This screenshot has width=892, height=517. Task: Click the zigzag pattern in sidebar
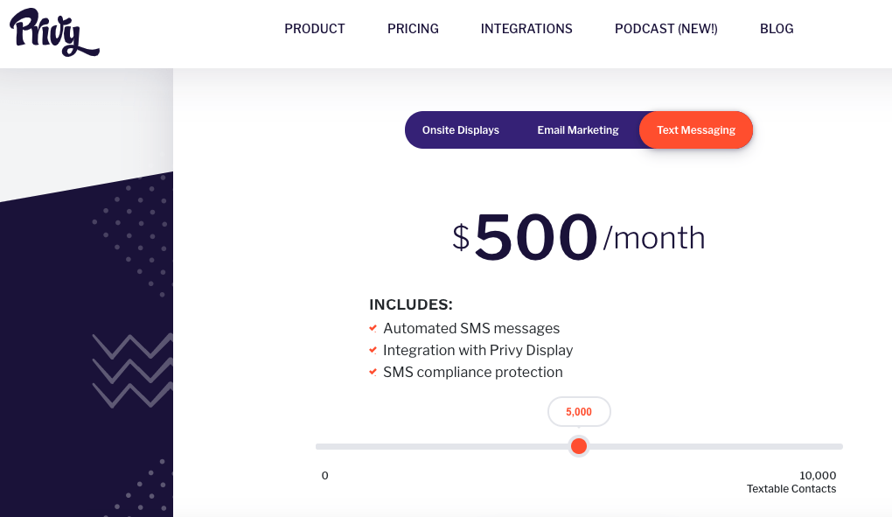pyautogui.click(x=133, y=371)
